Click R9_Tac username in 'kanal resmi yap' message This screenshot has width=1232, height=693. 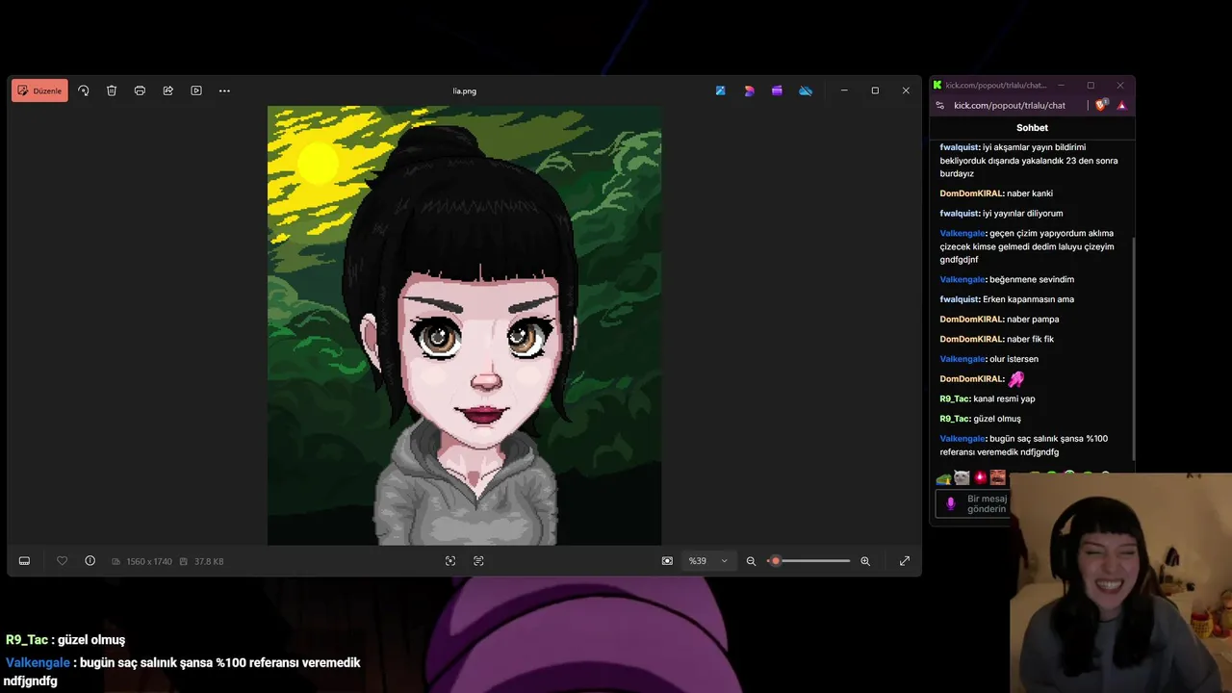(955, 398)
